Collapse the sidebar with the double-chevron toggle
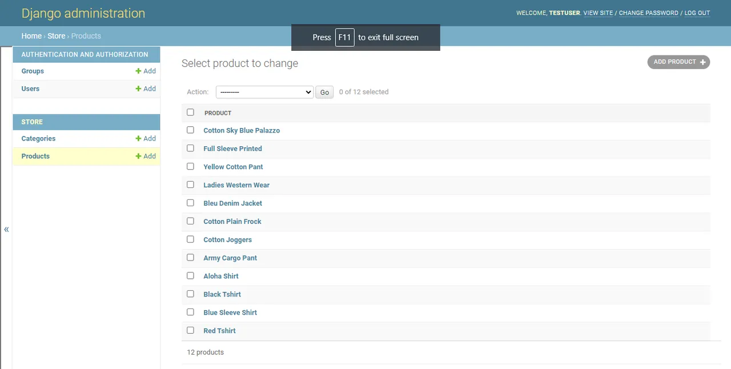The width and height of the screenshot is (731, 369). 6,230
